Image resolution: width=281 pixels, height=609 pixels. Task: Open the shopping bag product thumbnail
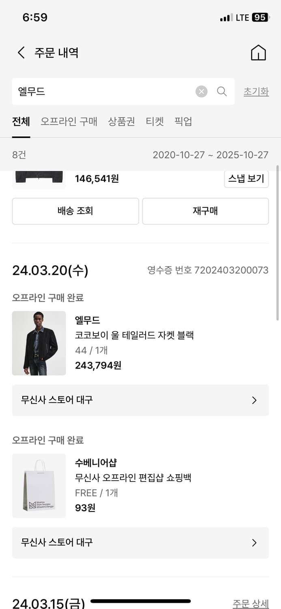(x=39, y=486)
